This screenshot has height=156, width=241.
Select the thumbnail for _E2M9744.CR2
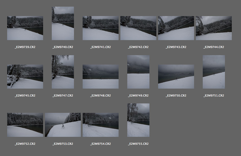[214, 28]
